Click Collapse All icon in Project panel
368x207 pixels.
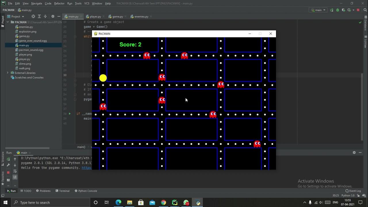tap(45, 16)
